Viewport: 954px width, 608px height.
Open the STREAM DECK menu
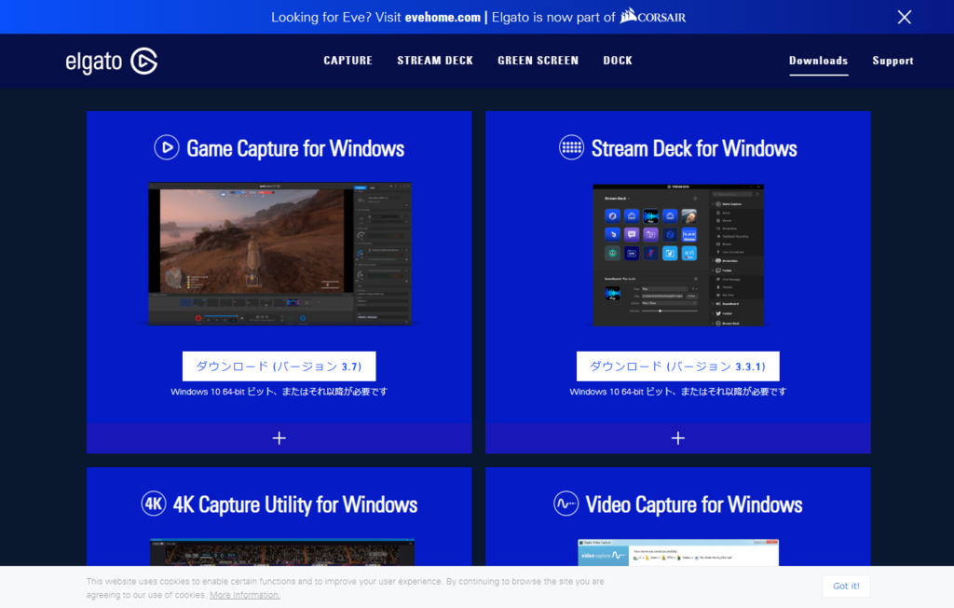[x=435, y=61]
